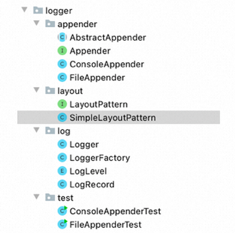Collapse the log package arrow
Screen dimensions: 235x233
click(36, 130)
